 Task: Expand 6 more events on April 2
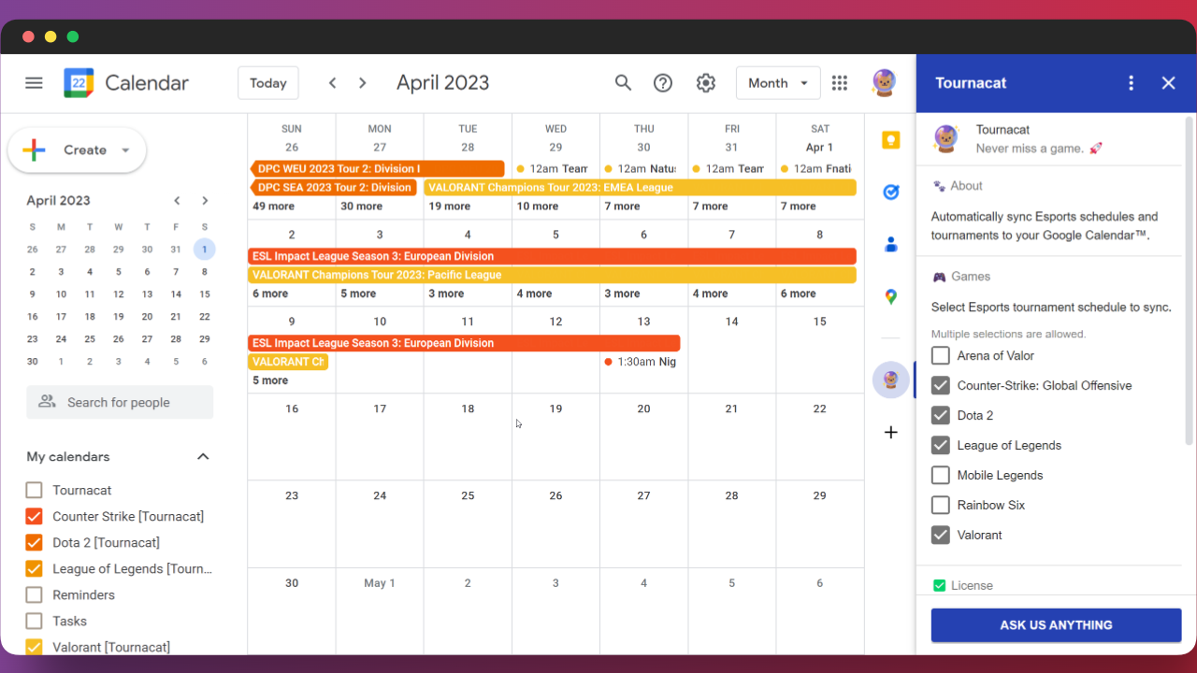270,294
